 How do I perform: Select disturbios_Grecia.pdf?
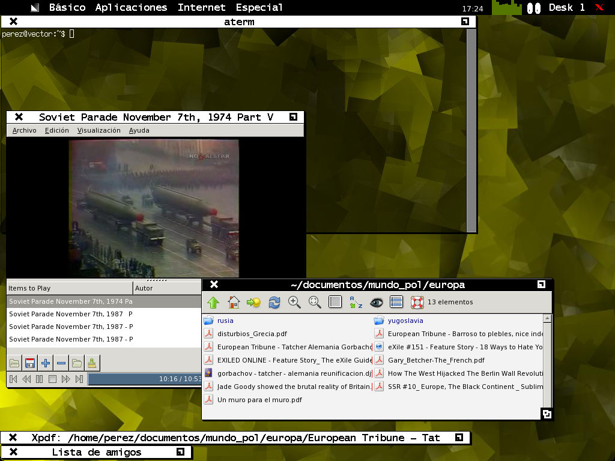point(246,334)
